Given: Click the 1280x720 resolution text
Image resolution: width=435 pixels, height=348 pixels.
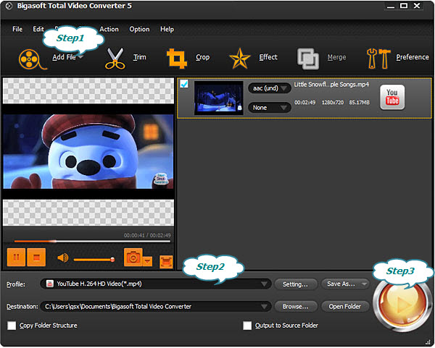Looking at the screenshot, I should coord(333,103).
